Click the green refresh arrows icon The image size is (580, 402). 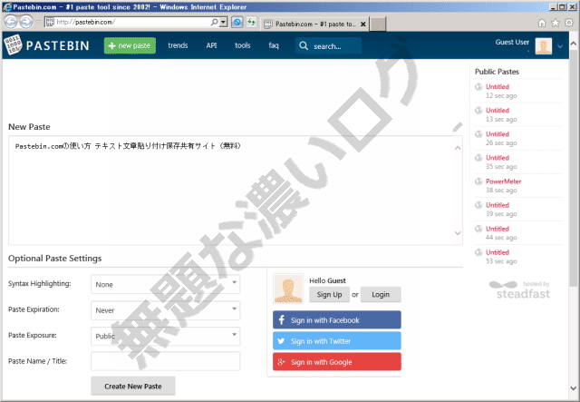[x=252, y=22]
